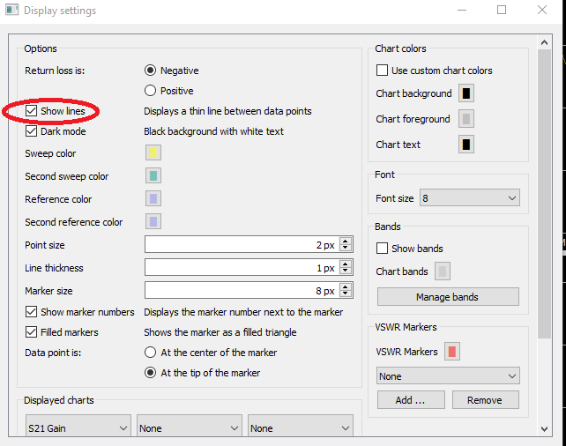Select Positive return loss option
This screenshot has width=566, height=446.
[x=150, y=91]
